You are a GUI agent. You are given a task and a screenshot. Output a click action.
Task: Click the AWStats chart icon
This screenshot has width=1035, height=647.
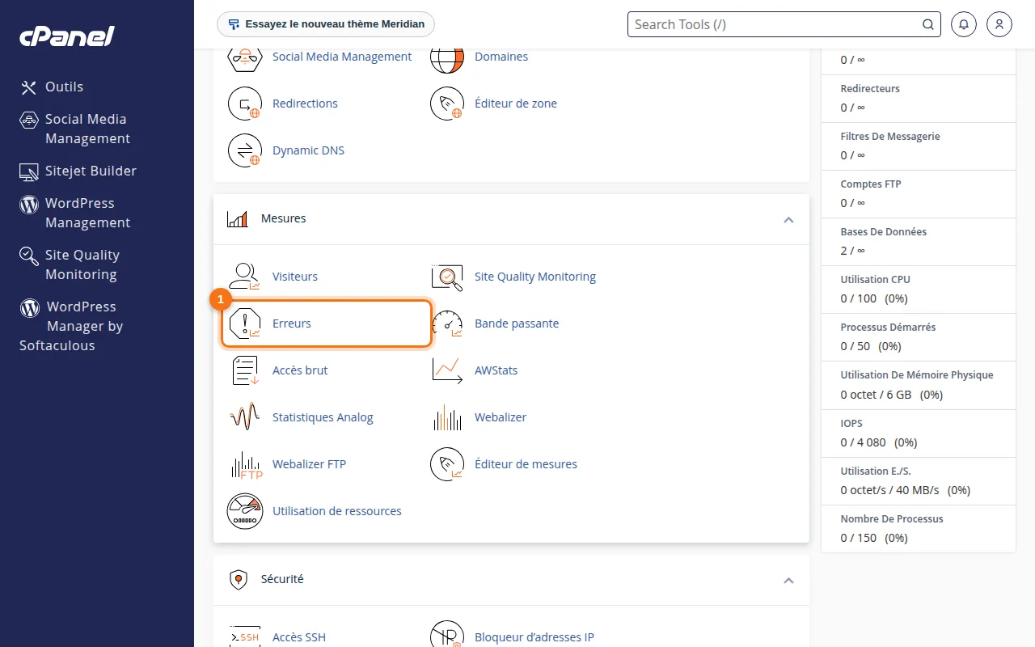pos(446,370)
